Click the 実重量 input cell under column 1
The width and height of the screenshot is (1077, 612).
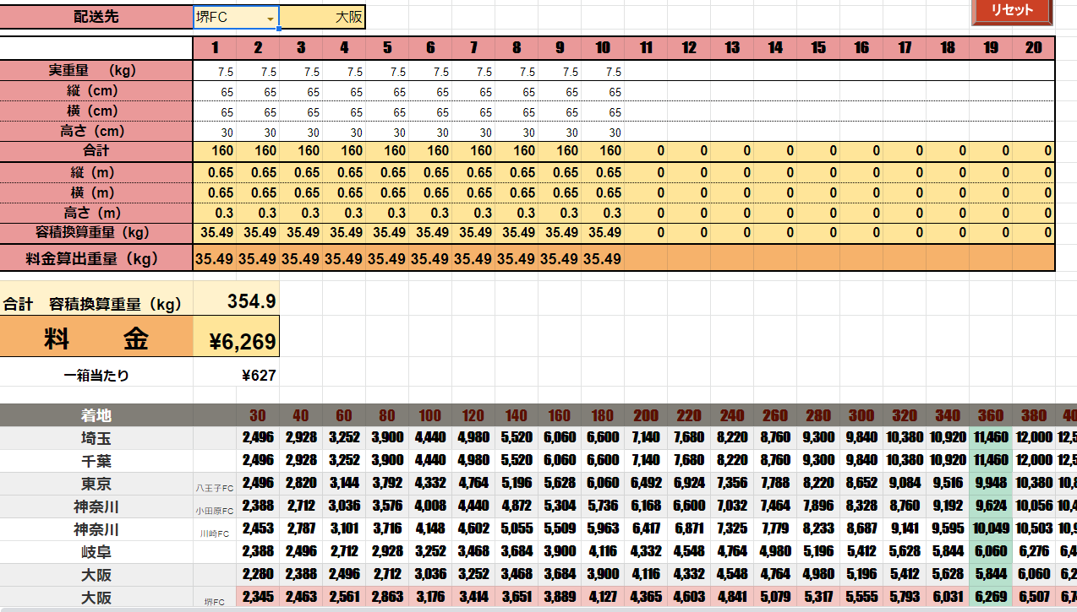(215, 72)
